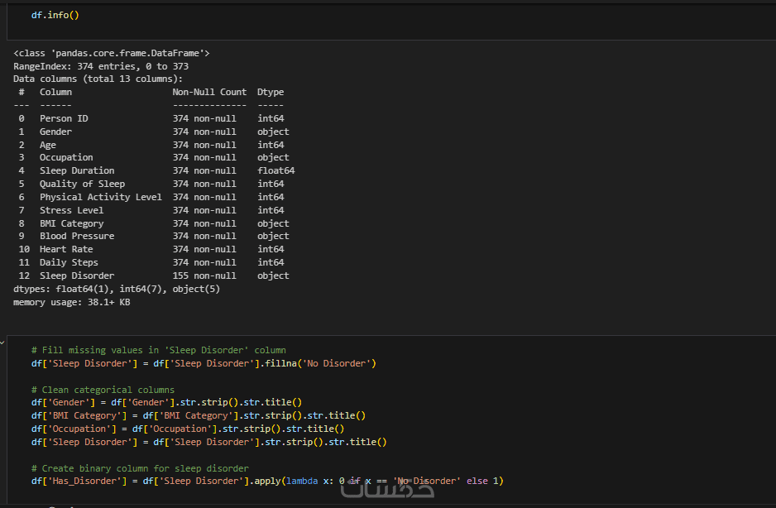Viewport: 776px width, 508px height.
Task: Collapse the data cleaning code cell chevron
Action: 3,342
